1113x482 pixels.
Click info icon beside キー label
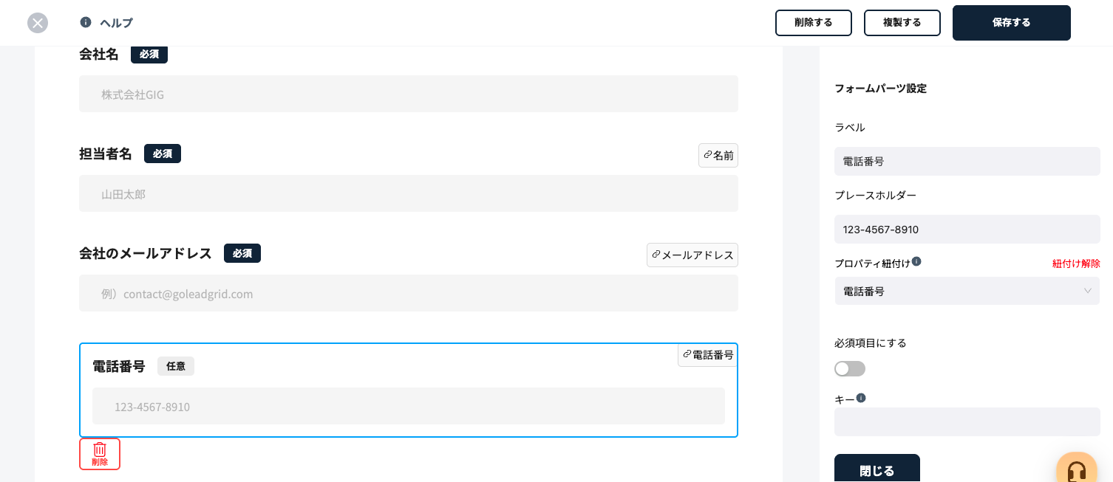click(x=861, y=398)
